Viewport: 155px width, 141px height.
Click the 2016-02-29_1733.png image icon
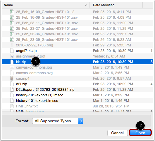[x=12, y=45]
